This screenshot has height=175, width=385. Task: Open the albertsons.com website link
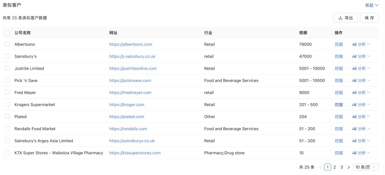pyautogui.click(x=130, y=44)
